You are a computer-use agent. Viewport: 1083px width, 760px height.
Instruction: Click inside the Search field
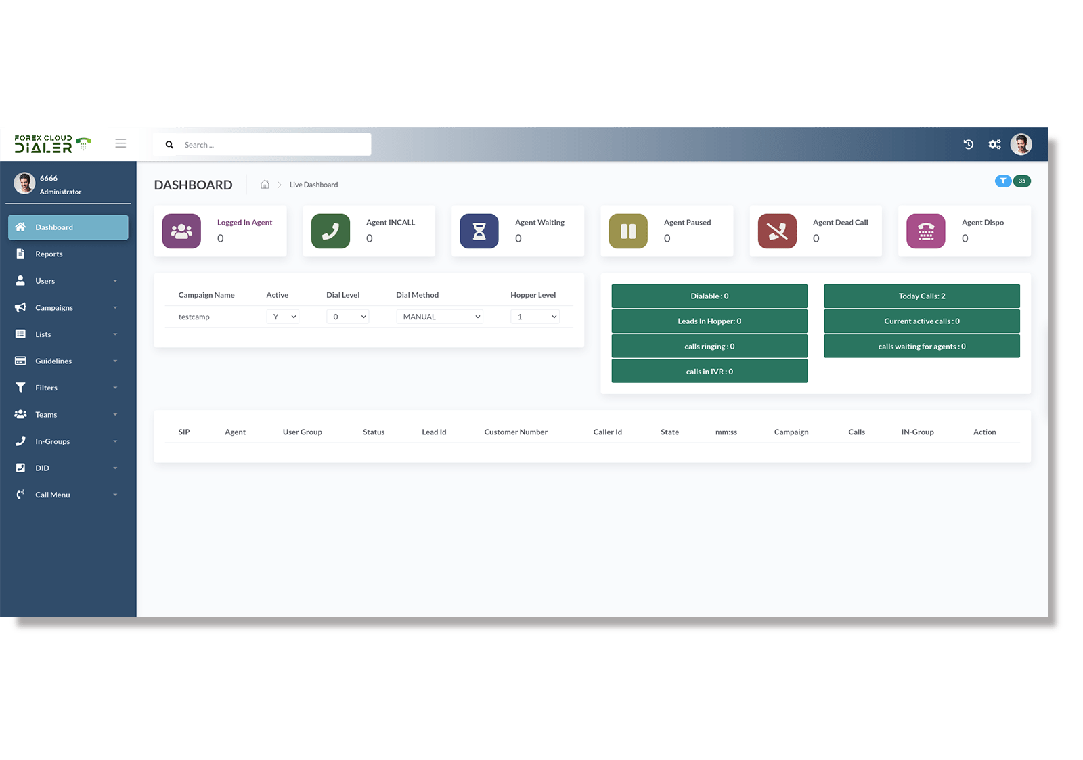pyautogui.click(x=271, y=144)
